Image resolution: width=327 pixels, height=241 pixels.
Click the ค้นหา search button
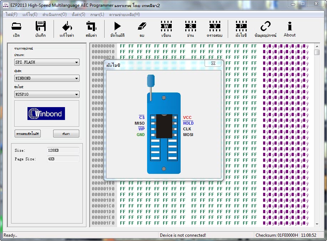[x=66, y=133]
